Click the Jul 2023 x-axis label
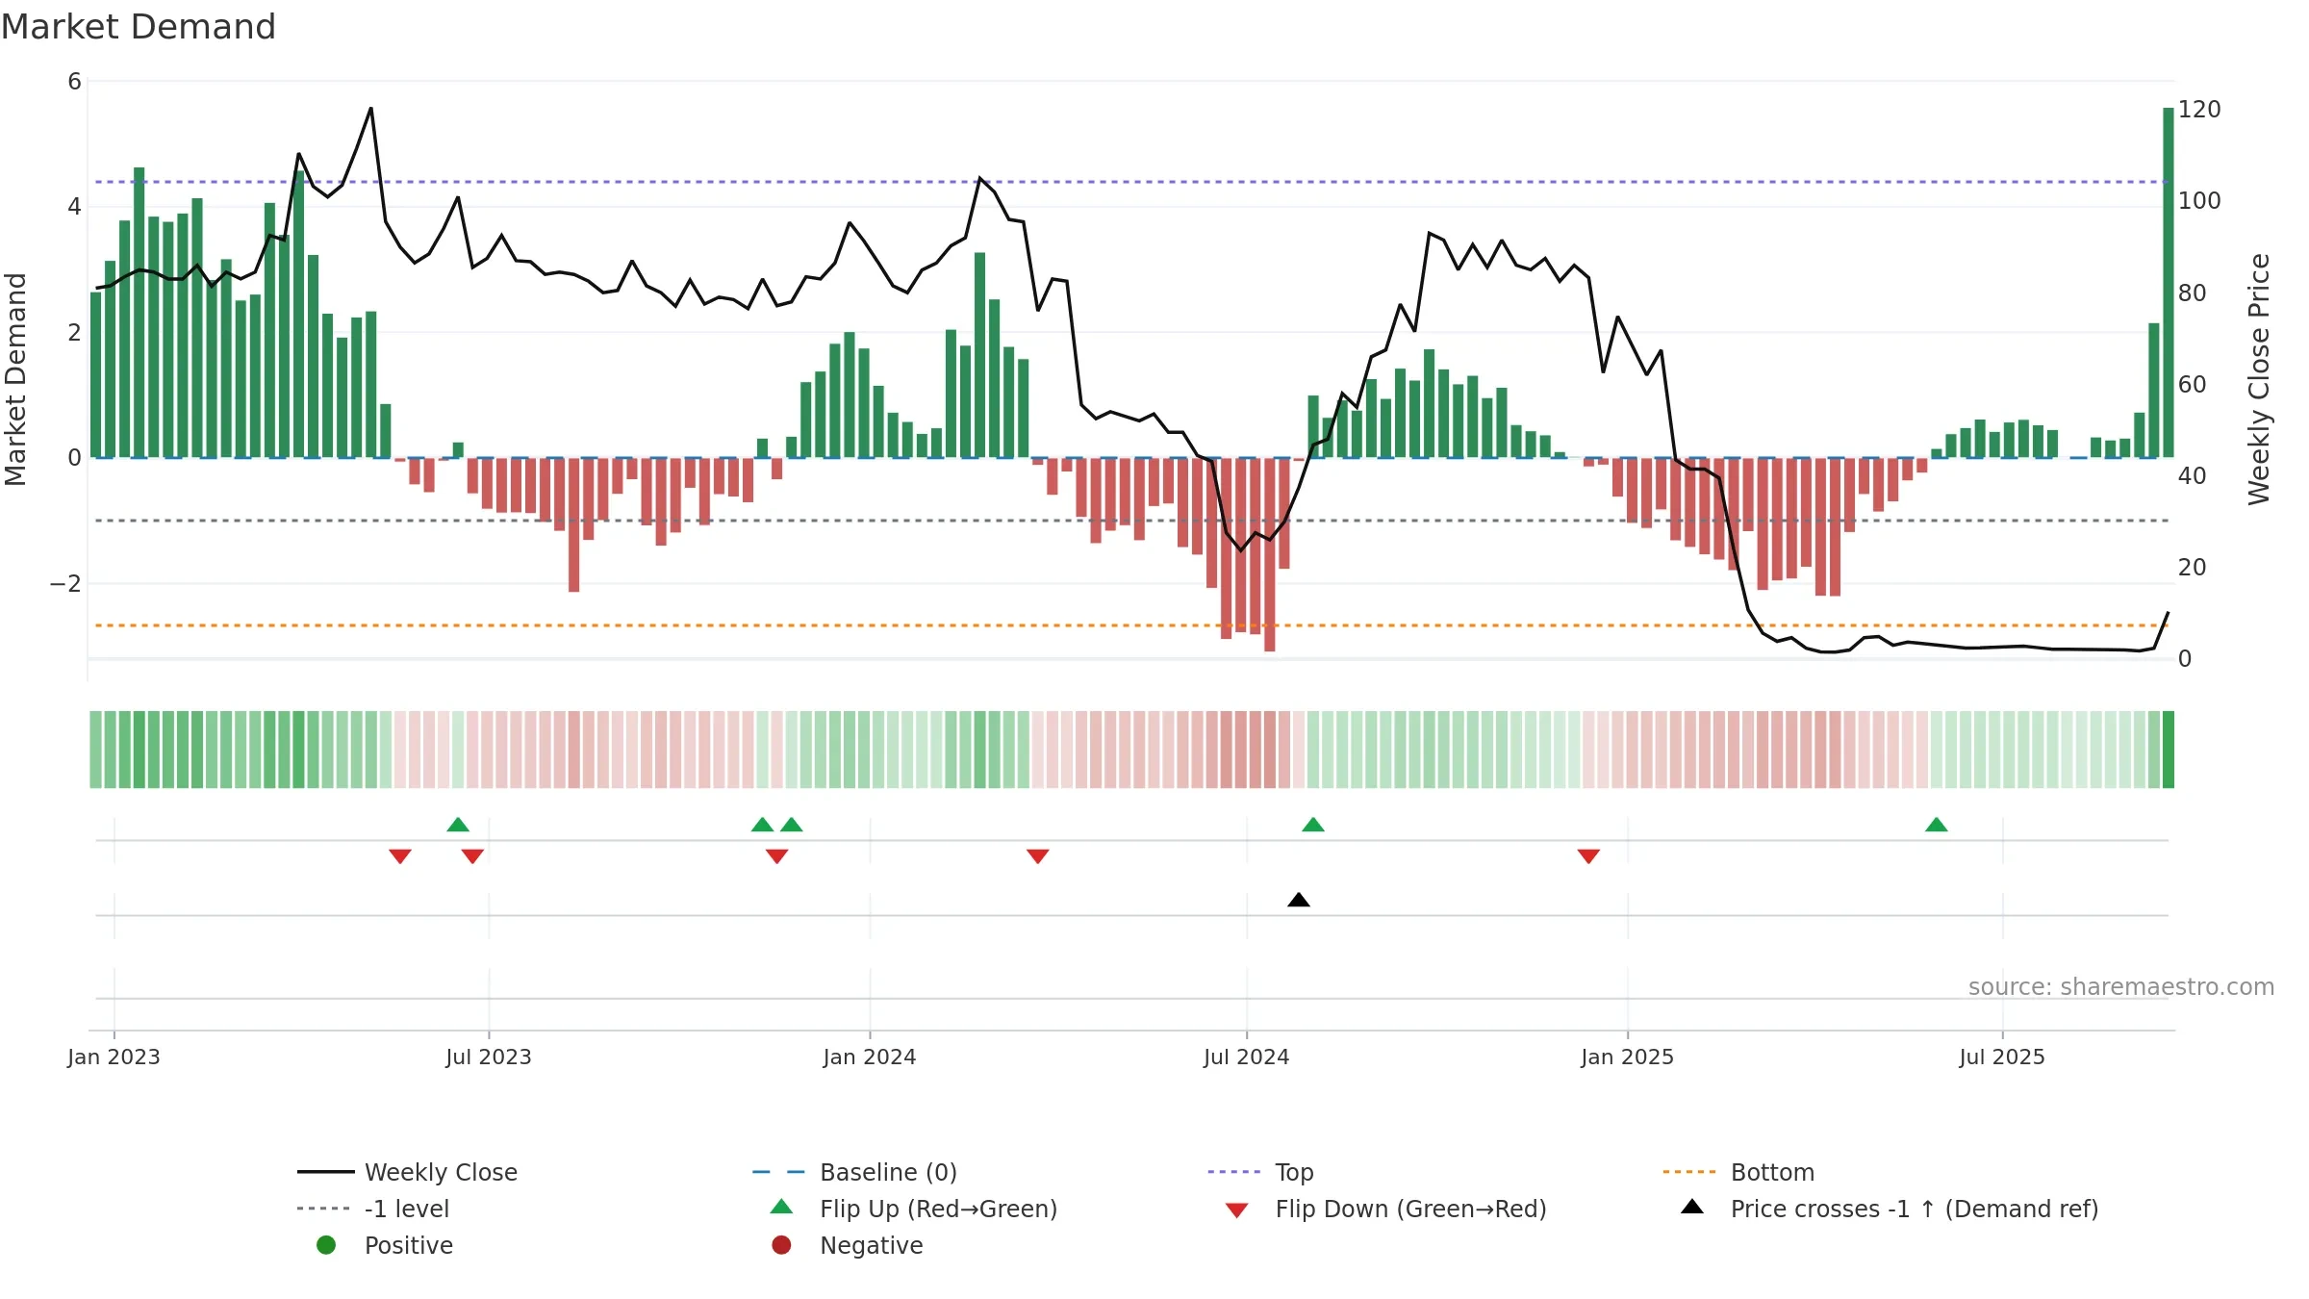Screen dimensions: 2309x1299 click(x=489, y=1057)
